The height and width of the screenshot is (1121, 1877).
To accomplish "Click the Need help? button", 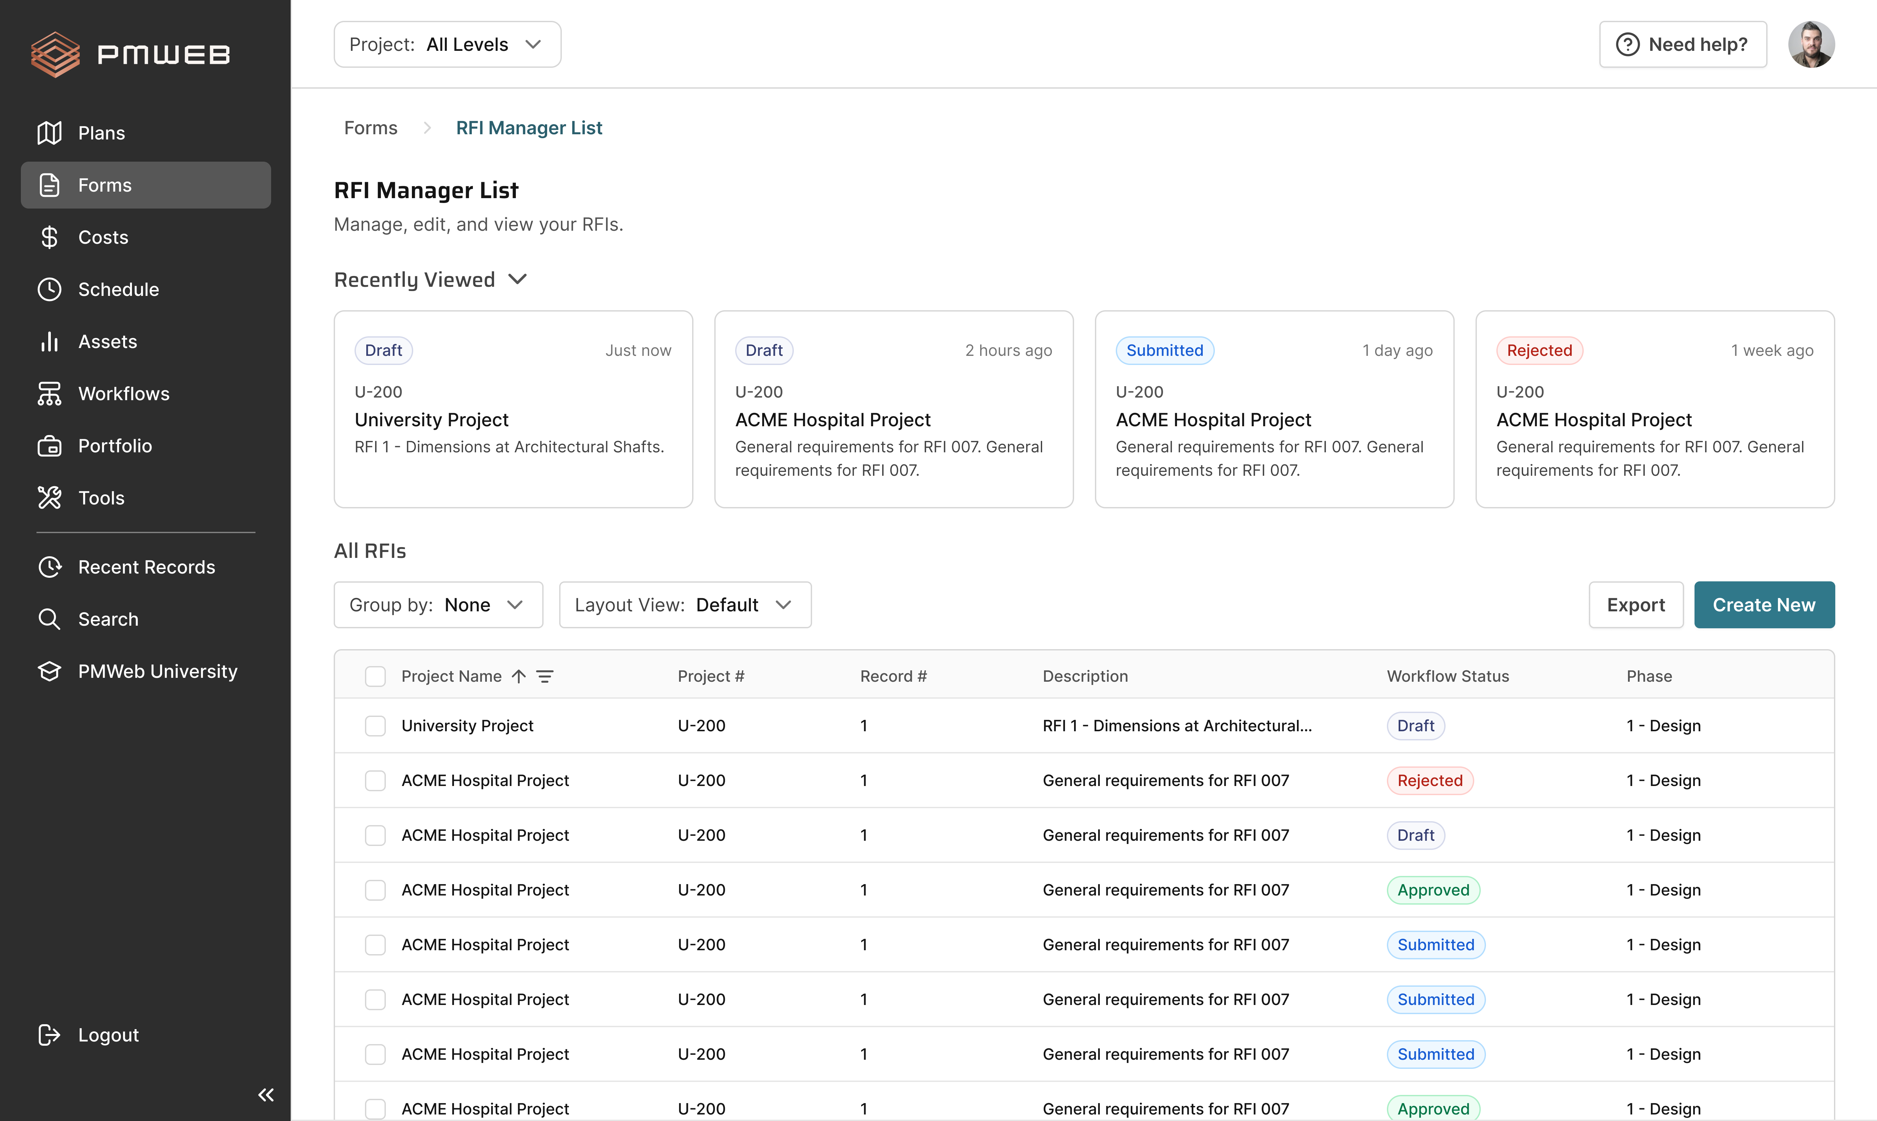I will pyautogui.click(x=1683, y=45).
